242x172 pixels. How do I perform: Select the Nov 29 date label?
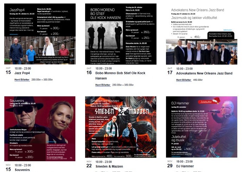point(170,164)
